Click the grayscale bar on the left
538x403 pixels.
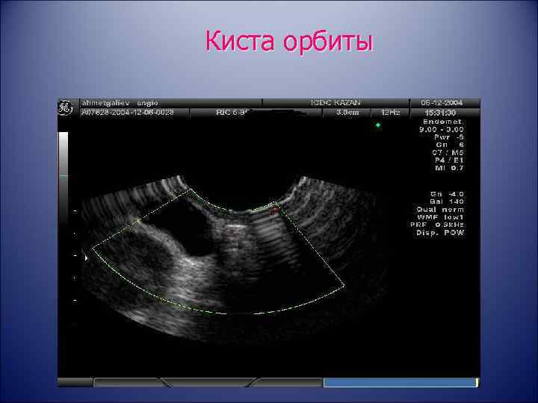coord(63,178)
